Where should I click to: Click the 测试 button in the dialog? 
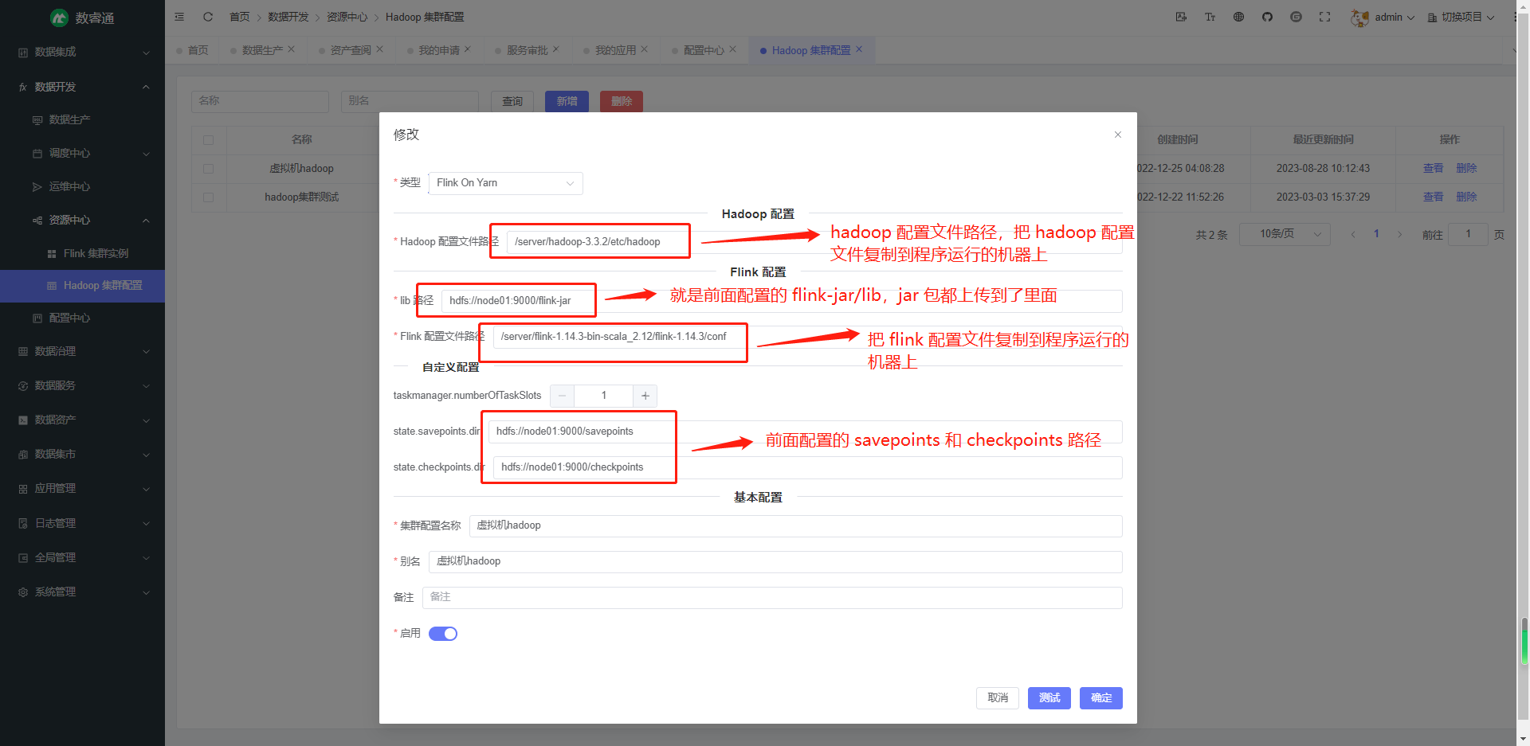tap(1049, 697)
